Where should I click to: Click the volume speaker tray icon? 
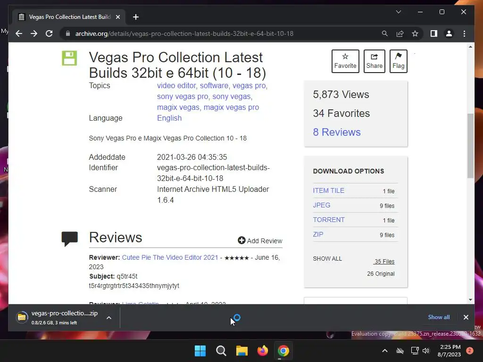click(426, 351)
